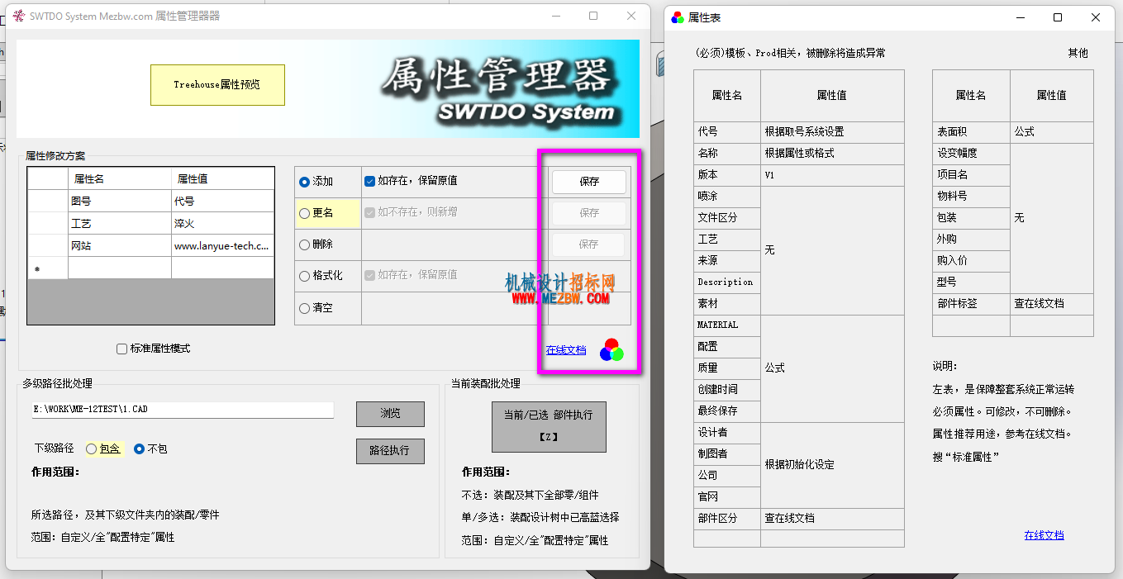Click the path field showing E:\WORK\ME-12TEST\1.CAD
The height and width of the screenshot is (579, 1123).
point(183,410)
